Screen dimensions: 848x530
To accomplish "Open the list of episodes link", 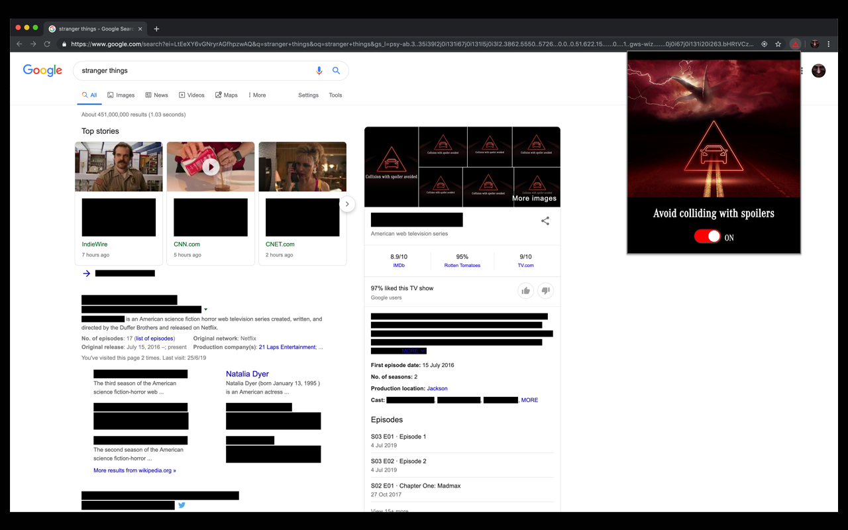I will (x=154, y=339).
